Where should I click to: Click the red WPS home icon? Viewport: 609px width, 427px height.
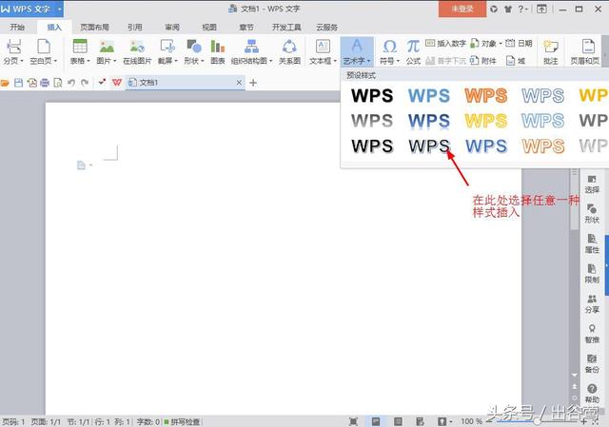(x=117, y=83)
